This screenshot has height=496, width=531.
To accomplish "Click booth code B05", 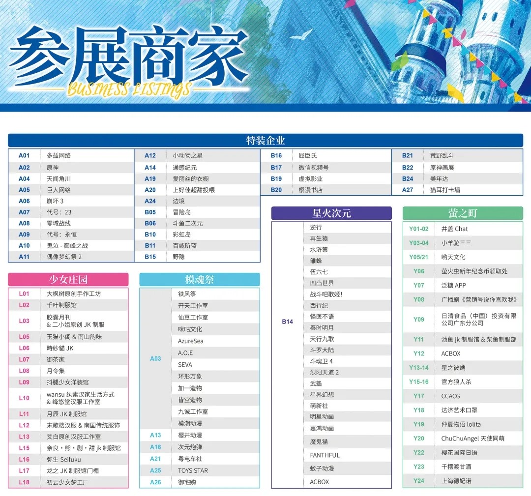I will 150,212.
